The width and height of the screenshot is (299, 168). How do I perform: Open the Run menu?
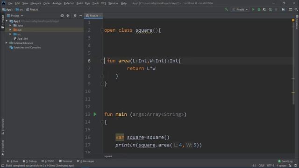coord(87,3)
